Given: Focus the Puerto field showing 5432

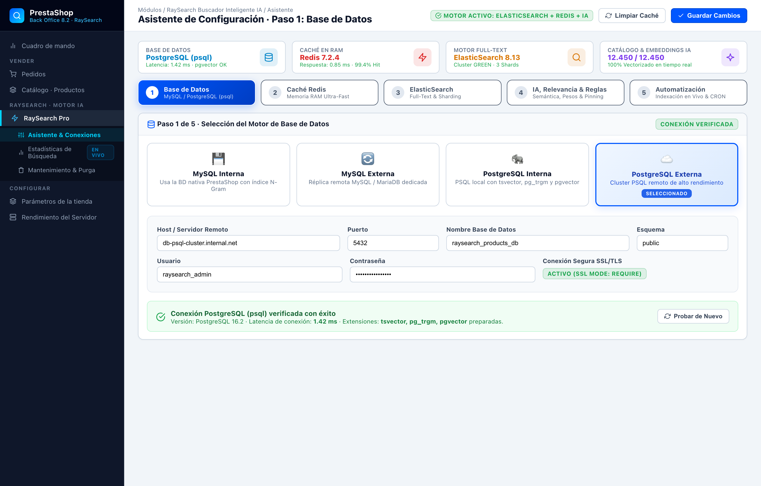Looking at the screenshot, I should pyautogui.click(x=393, y=243).
